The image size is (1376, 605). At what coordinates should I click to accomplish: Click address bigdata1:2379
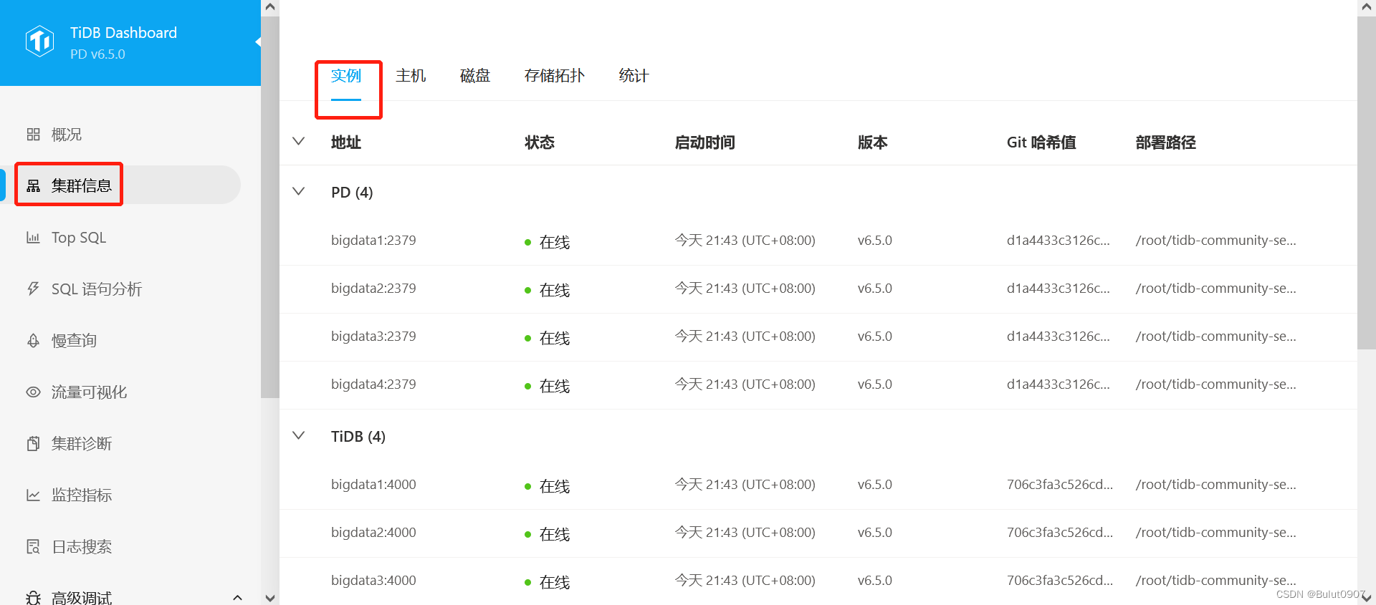click(x=373, y=241)
